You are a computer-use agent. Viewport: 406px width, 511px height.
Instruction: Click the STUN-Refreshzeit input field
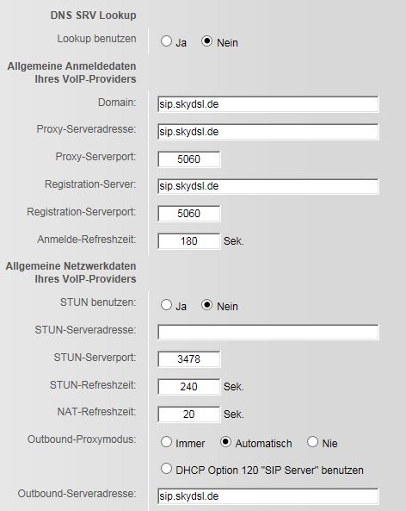coord(189,387)
